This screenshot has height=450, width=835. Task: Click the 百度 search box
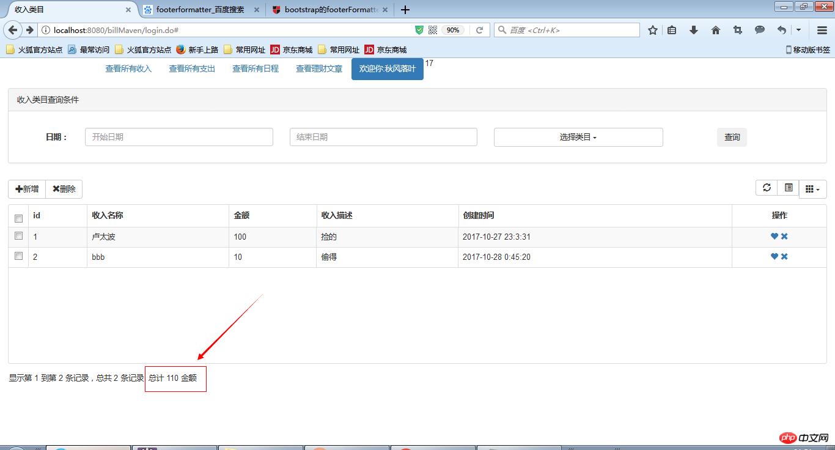pos(567,30)
